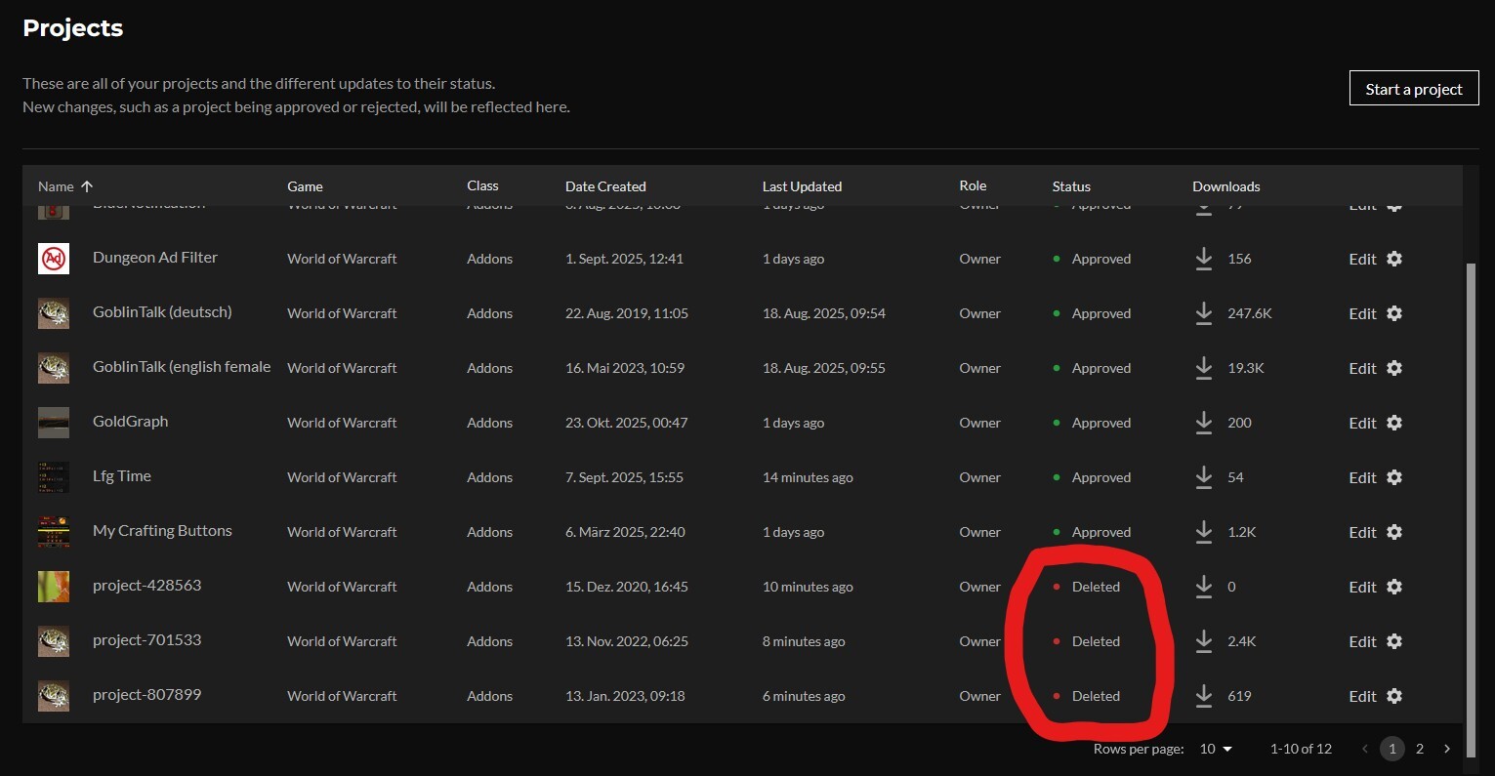Click the My Crafting Buttons project icon

point(54,532)
